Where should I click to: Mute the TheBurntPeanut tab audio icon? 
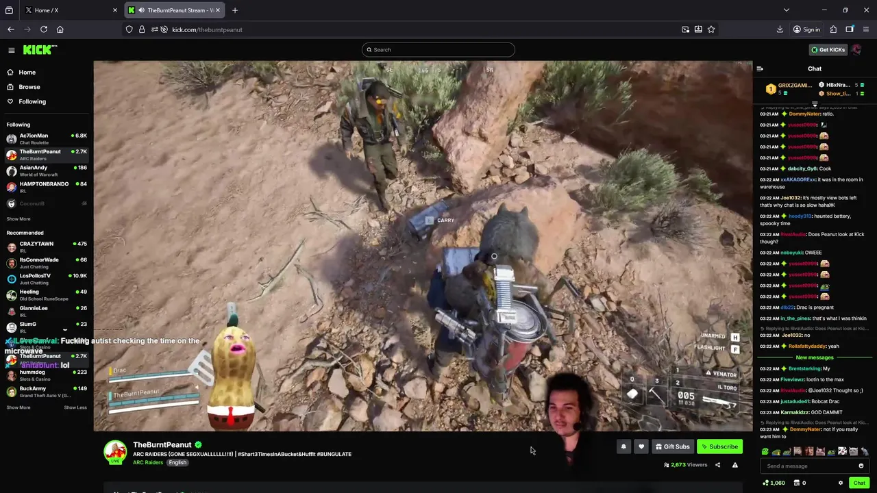click(141, 10)
